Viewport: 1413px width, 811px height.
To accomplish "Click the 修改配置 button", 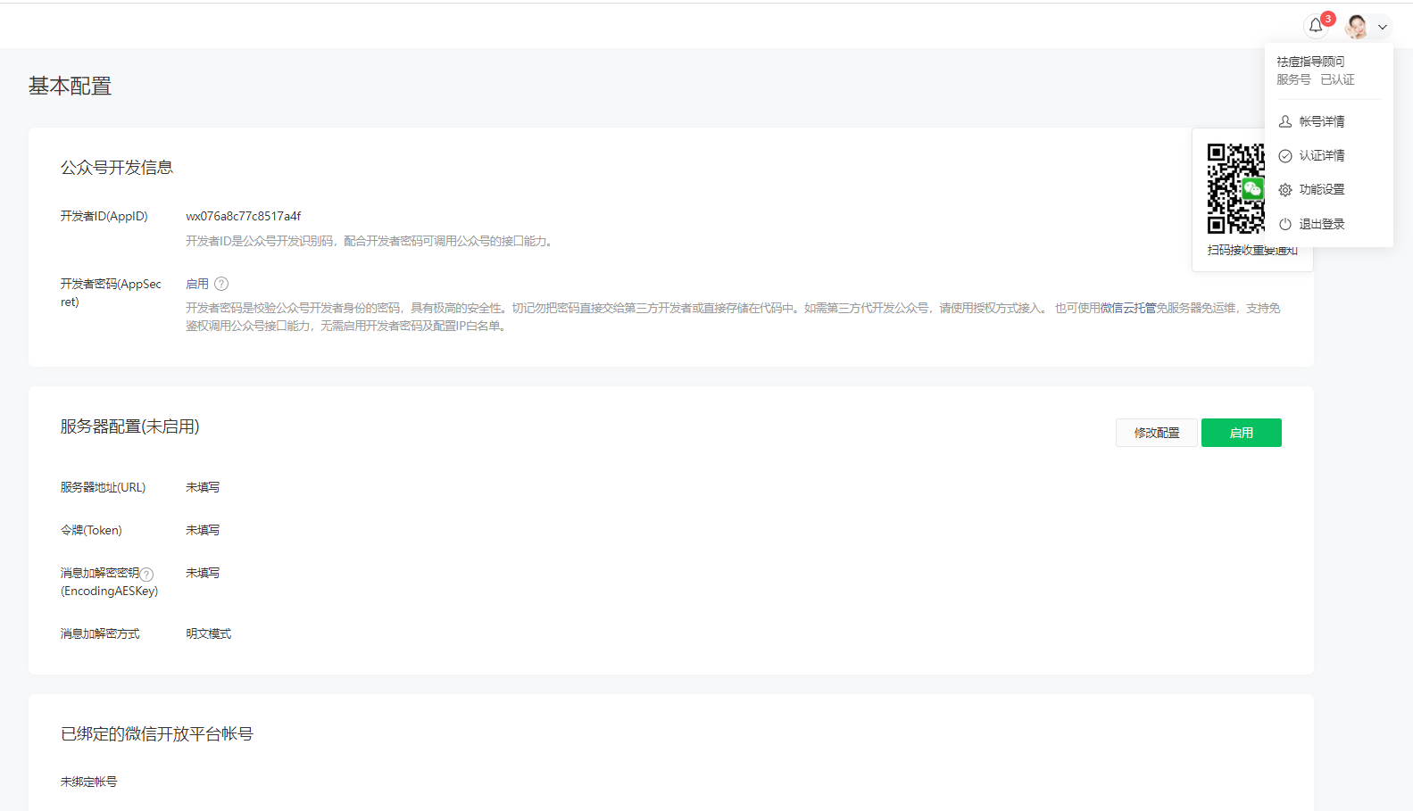I will (1157, 433).
